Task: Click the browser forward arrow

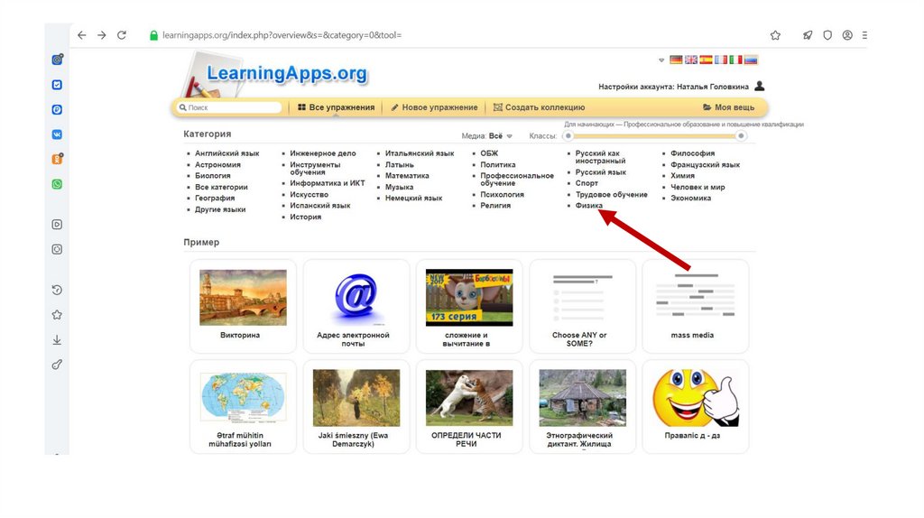Action: pos(102,35)
